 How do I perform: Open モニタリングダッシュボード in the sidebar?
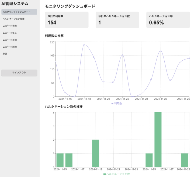(x=19, y=12)
